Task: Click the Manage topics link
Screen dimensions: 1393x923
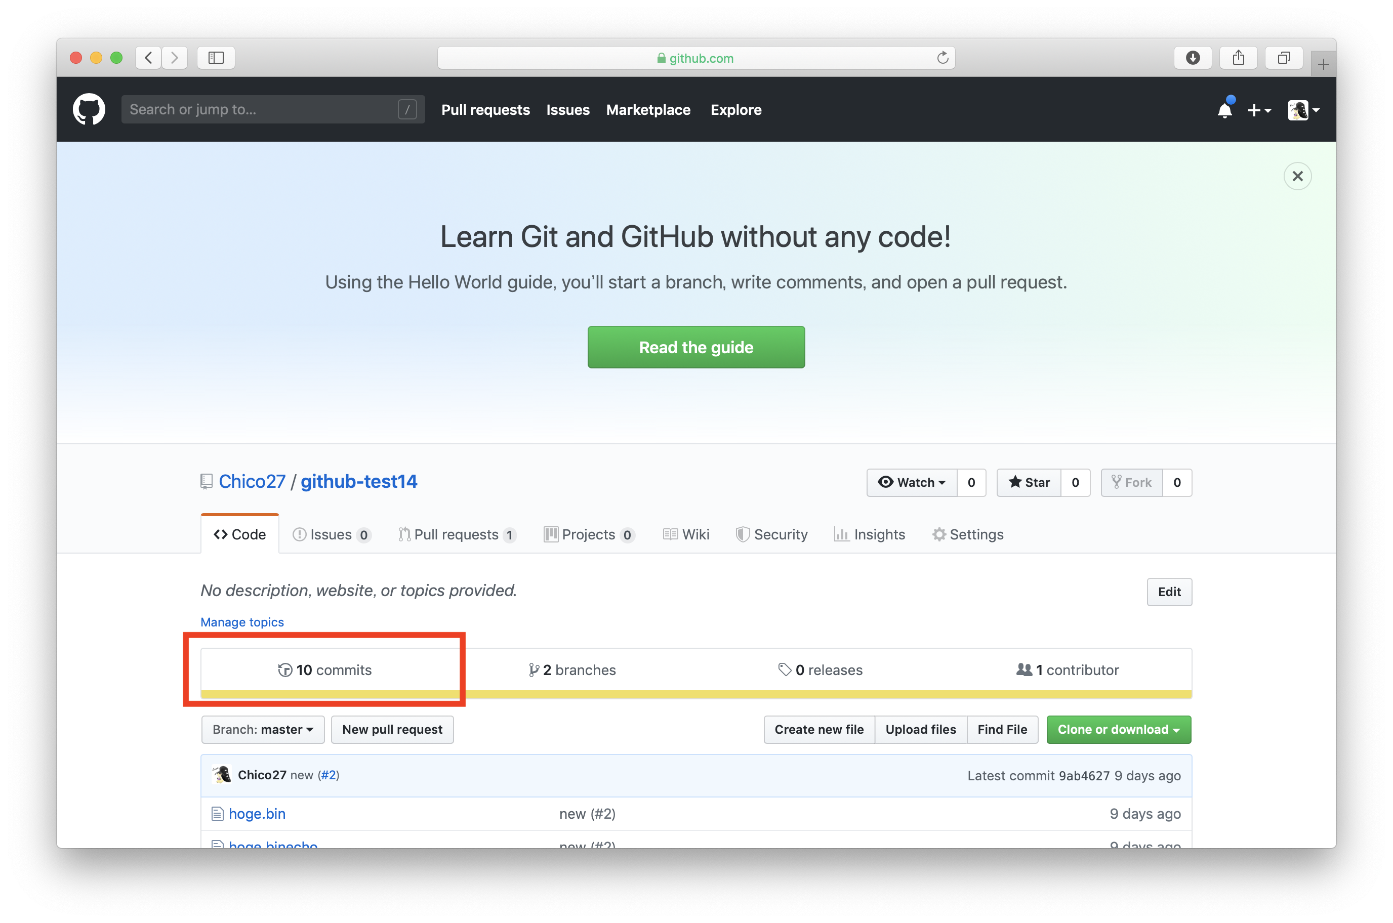Action: (x=240, y=621)
